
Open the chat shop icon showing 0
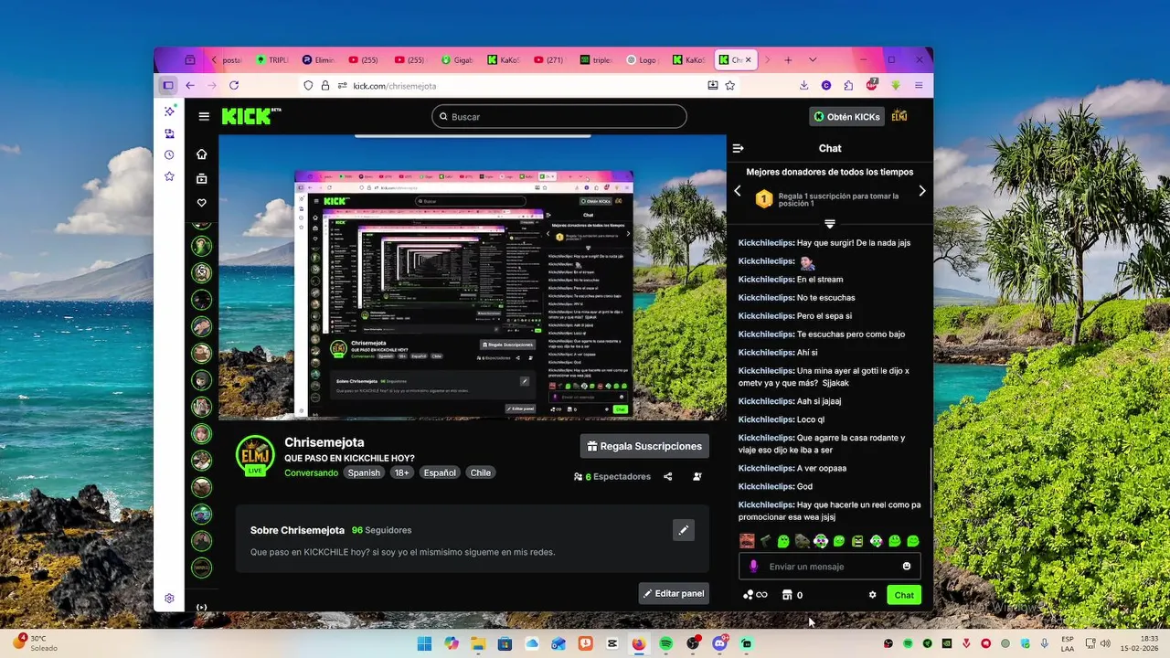[792, 595]
